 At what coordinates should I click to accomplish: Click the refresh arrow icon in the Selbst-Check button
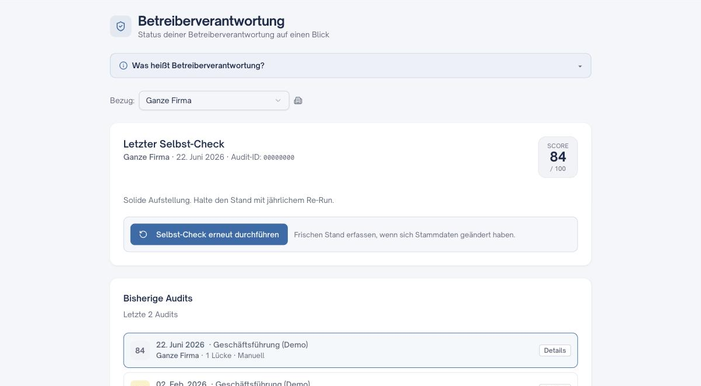tap(143, 234)
